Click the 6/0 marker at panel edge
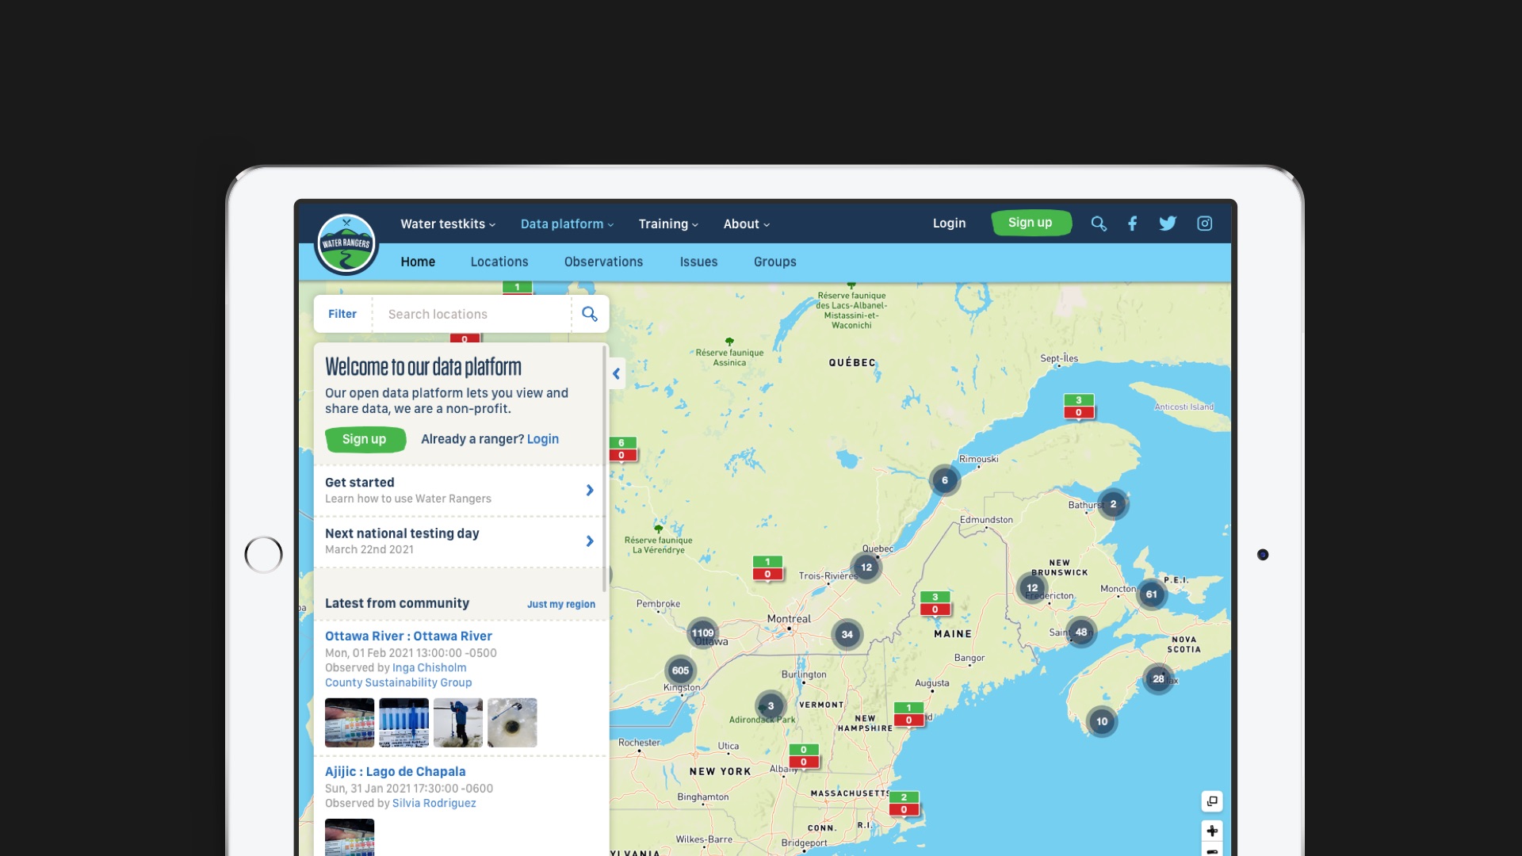The image size is (1522, 856). click(x=623, y=449)
